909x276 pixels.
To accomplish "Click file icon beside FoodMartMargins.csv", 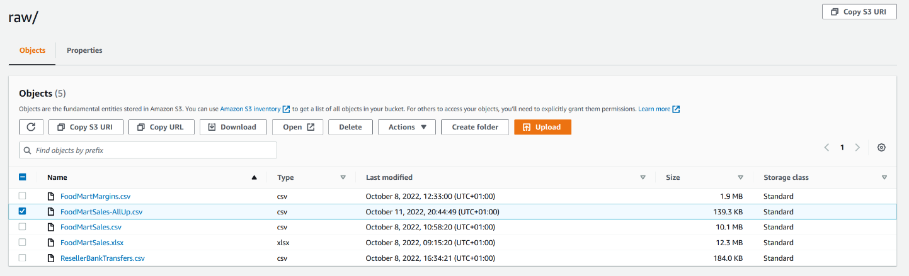I will pyautogui.click(x=51, y=196).
